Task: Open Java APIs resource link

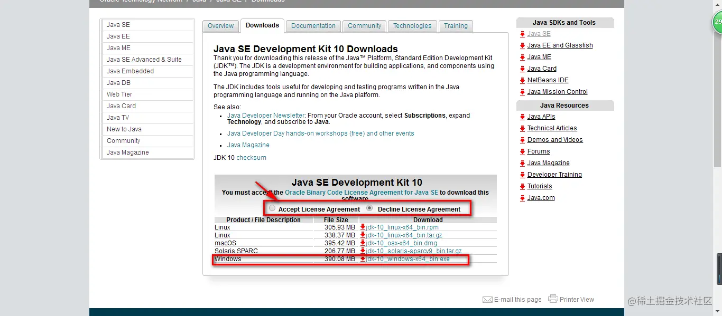Action: pyautogui.click(x=541, y=117)
